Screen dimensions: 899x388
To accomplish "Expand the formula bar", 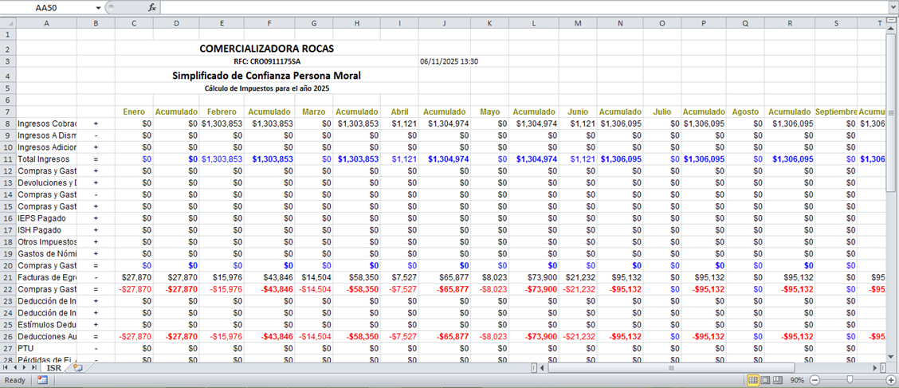I will (x=892, y=7).
